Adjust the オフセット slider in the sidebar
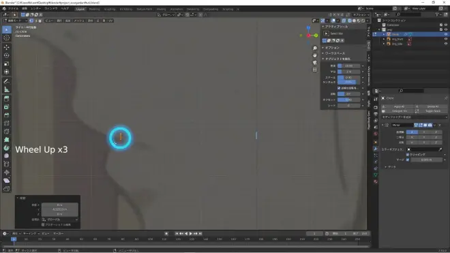The image size is (450, 253). (x=348, y=100)
